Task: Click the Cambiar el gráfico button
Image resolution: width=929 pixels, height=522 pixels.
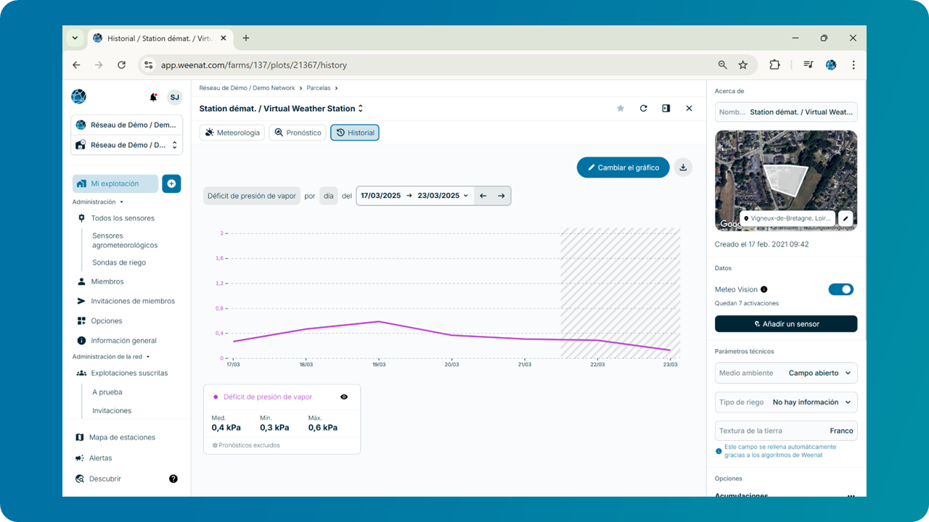Action: point(623,167)
